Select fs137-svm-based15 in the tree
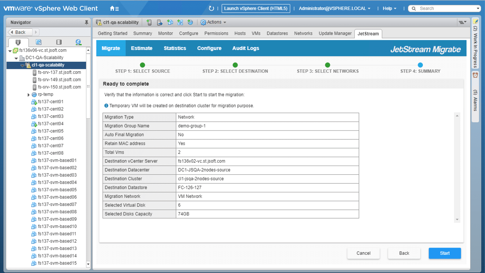The image size is (485, 273). (x=57, y=263)
